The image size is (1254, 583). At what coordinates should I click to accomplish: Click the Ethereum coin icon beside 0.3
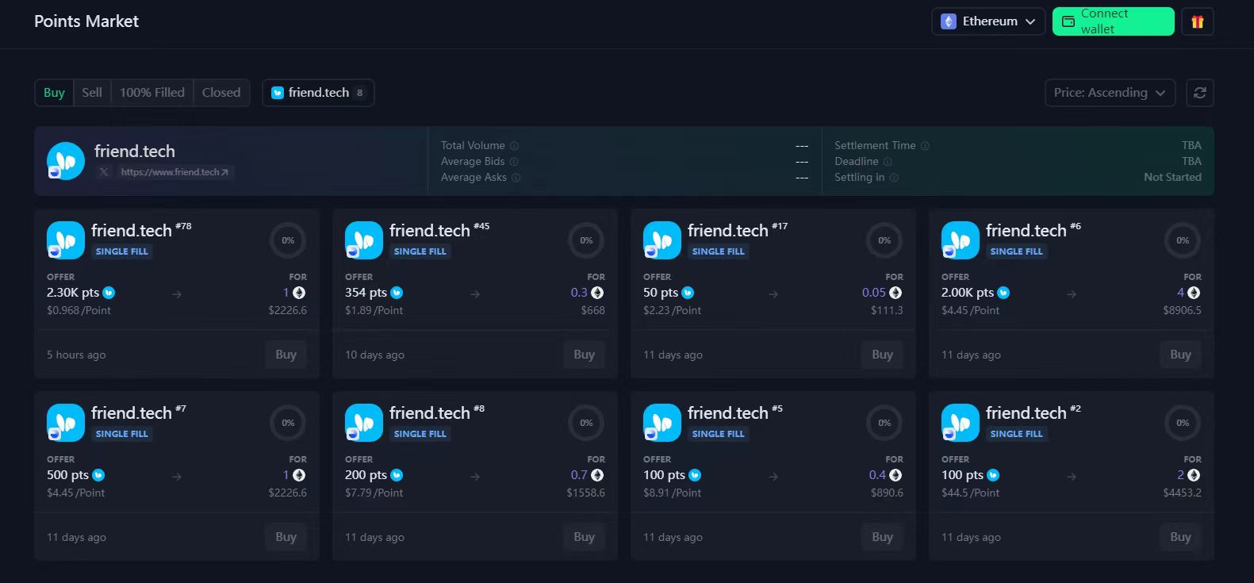[597, 293]
